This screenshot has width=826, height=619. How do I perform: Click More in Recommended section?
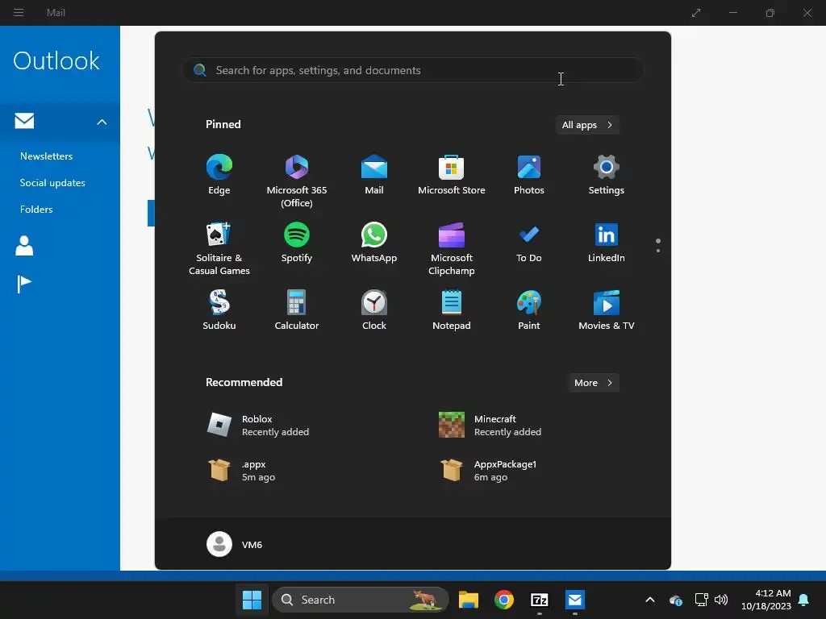[x=593, y=383]
